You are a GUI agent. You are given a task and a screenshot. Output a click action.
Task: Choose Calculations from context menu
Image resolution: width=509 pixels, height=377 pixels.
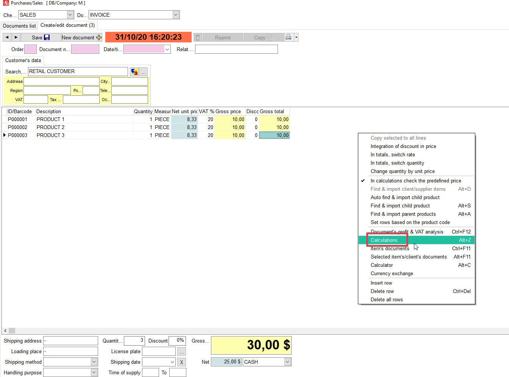point(417,240)
